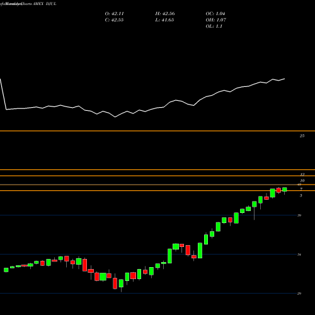Select the close value C: 42.55
Viewport: 315px width, 315px height.
click(x=114, y=20)
